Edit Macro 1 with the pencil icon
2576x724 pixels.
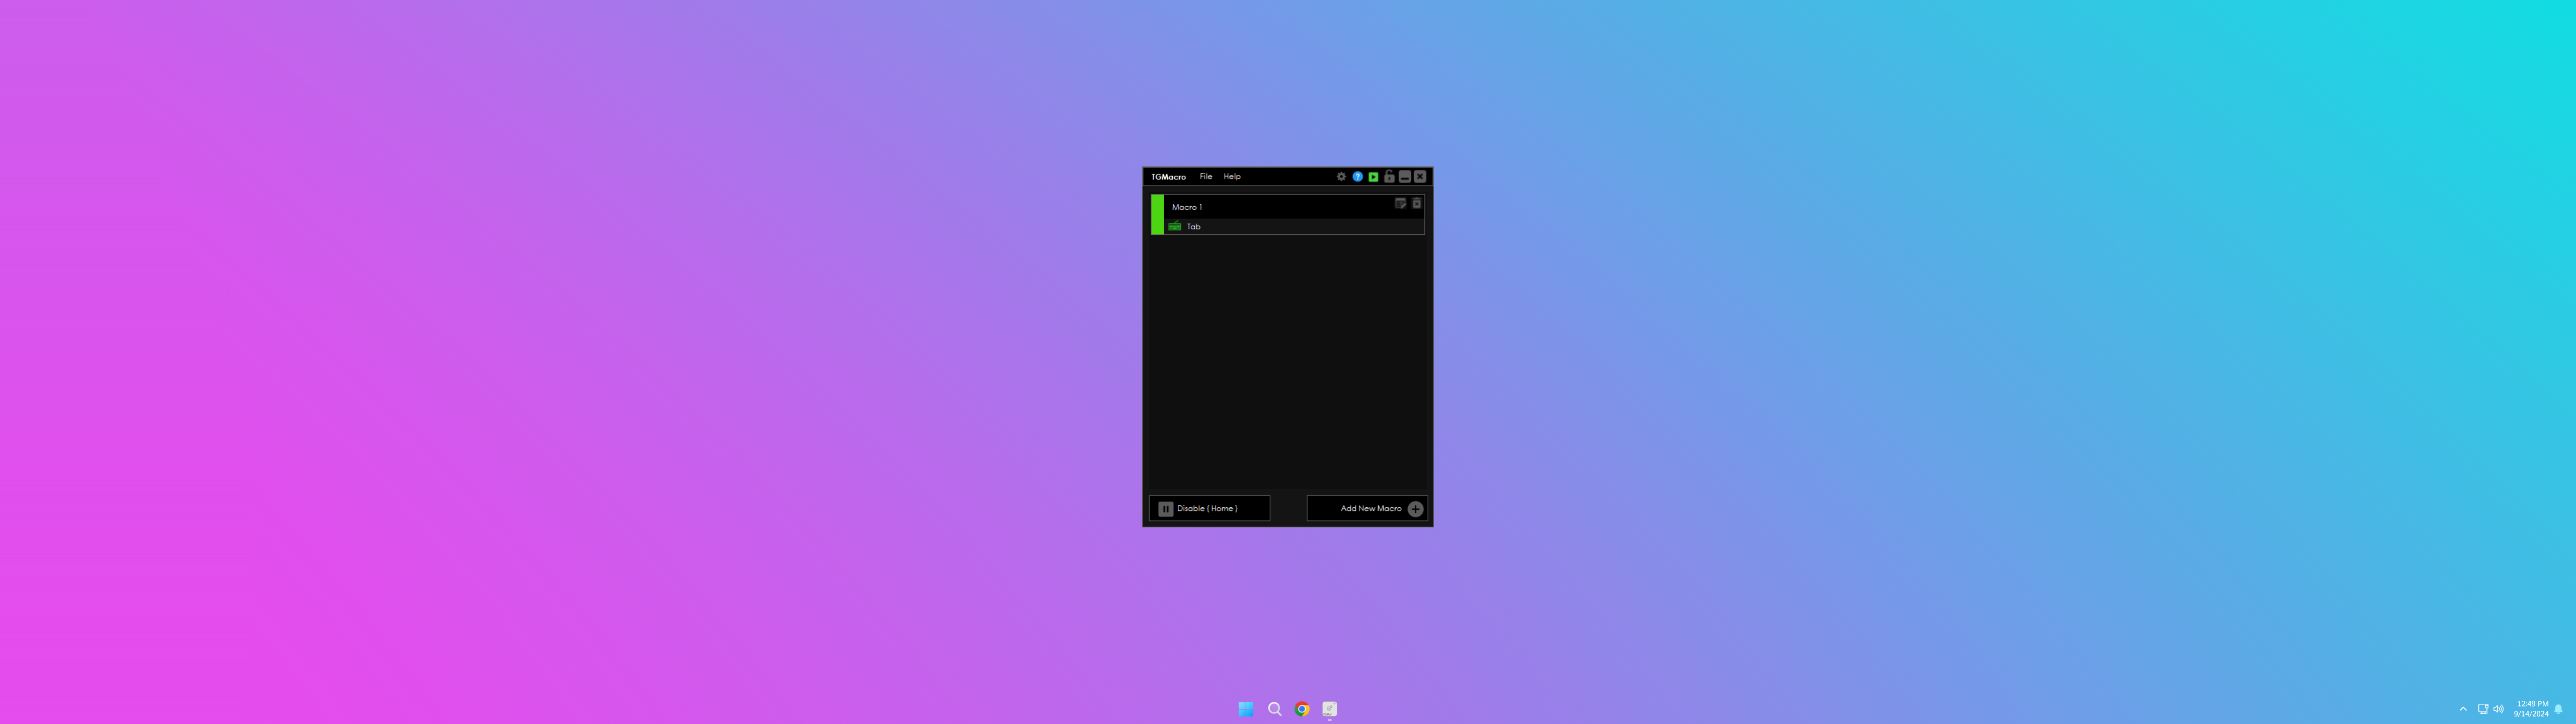click(1400, 203)
